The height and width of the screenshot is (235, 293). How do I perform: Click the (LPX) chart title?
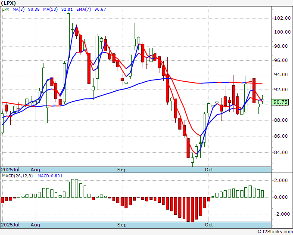click(8, 3)
